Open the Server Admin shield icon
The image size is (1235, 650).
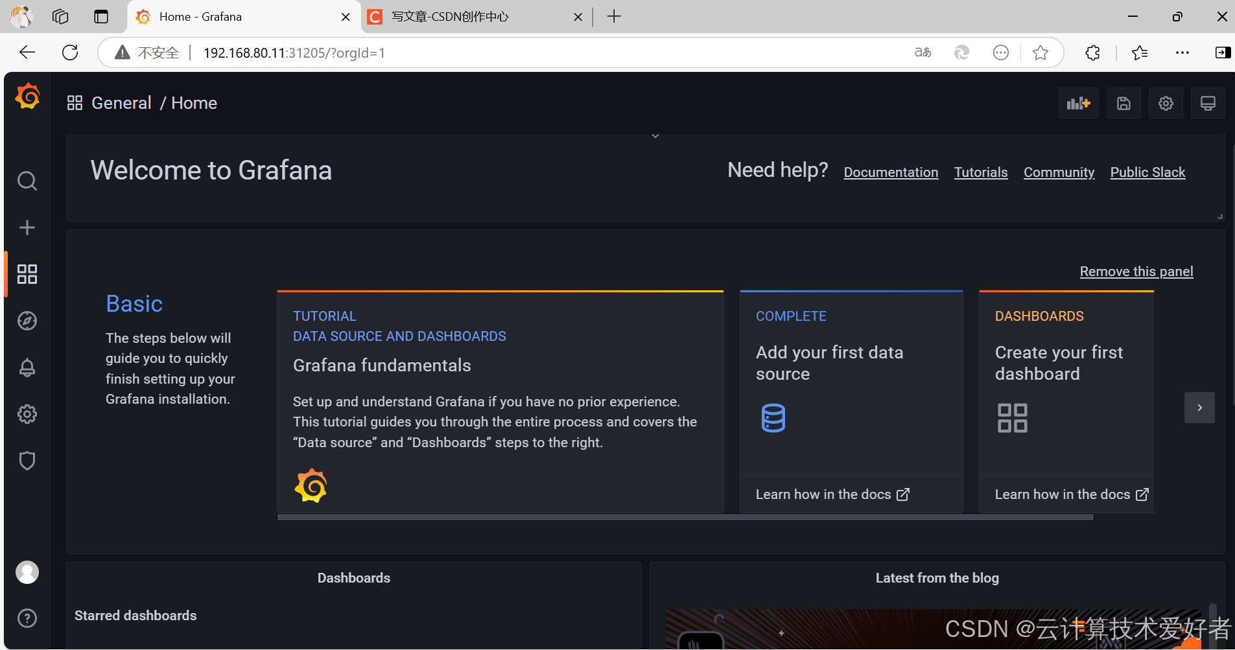(x=27, y=461)
